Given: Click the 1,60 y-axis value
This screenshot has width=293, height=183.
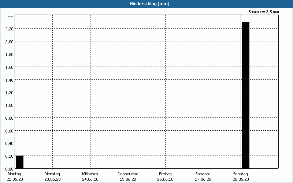Looking at the screenshot, I should tap(10, 67).
